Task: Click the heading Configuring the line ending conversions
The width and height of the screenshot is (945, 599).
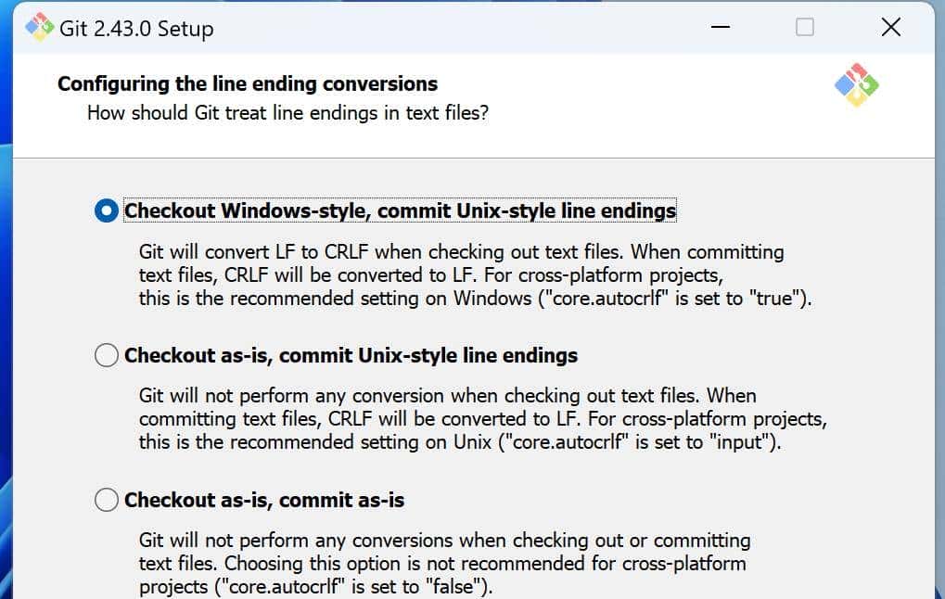Action: [247, 83]
